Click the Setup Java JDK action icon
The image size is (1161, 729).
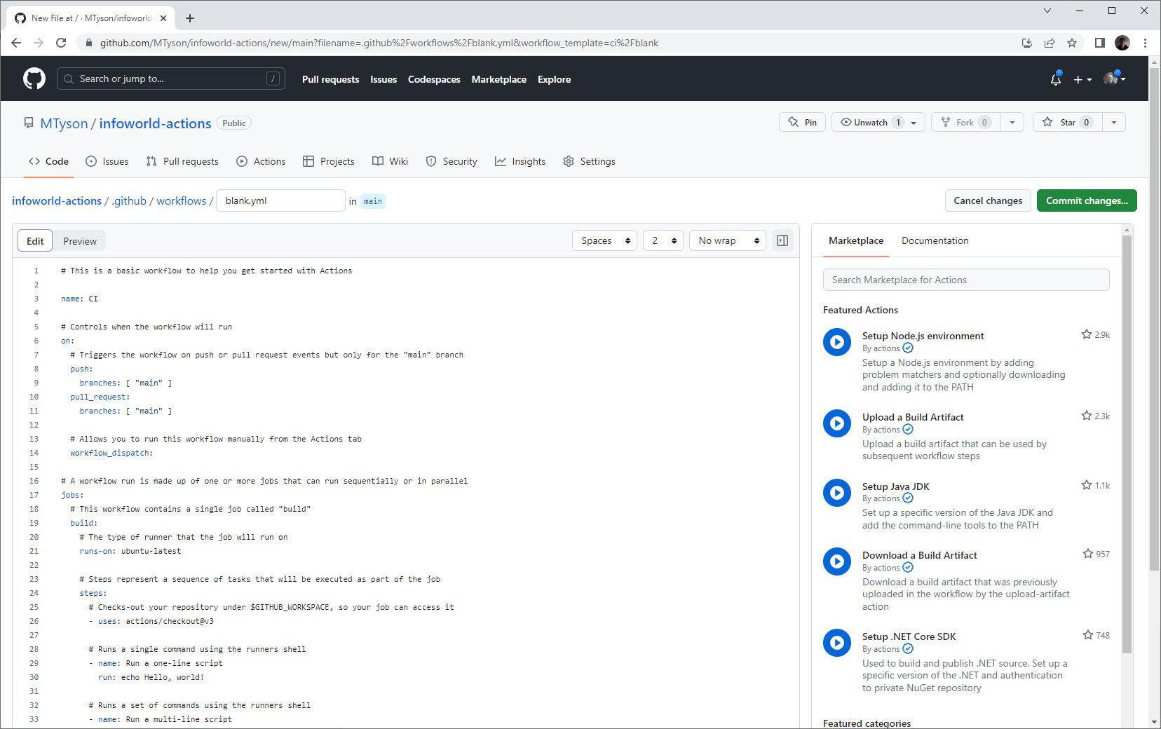(836, 493)
